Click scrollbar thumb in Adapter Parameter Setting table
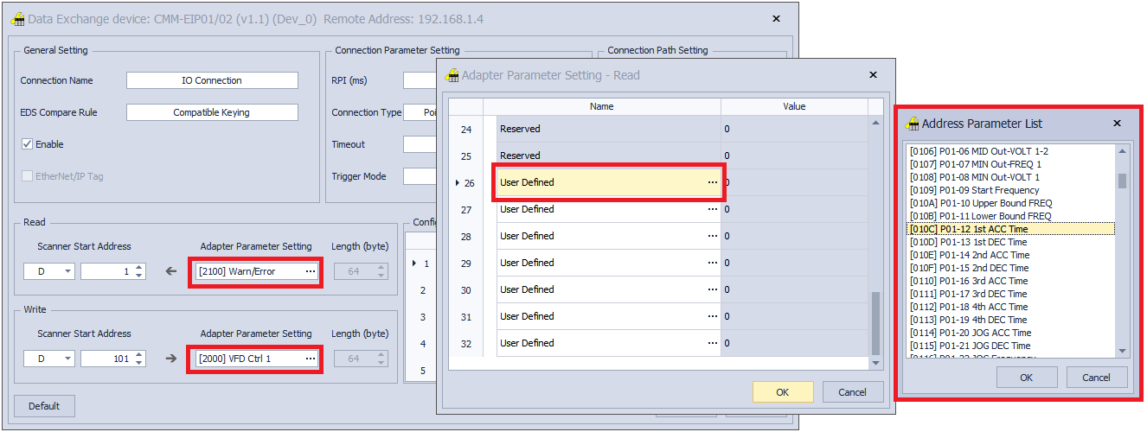The height and width of the screenshot is (432, 1147). point(876,324)
